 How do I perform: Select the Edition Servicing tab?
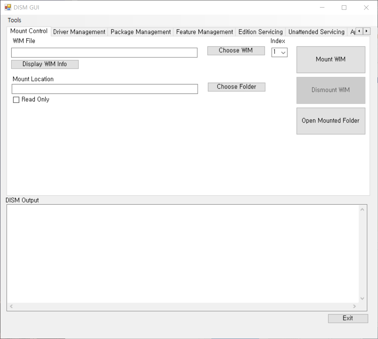click(x=260, y=32)
